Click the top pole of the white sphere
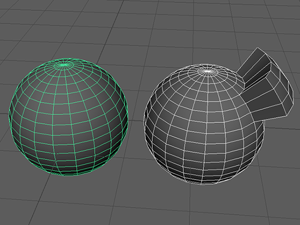Screen dimensions: 300x225 click(x=208, y=71)
